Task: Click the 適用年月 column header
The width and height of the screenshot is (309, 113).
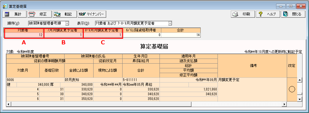Action: point(189,56)
